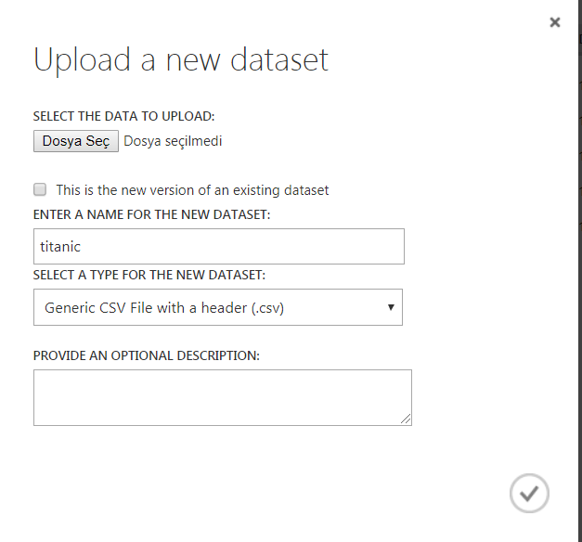Click the "PROVIDE AN OPTIONAL DESCRIPTION" label
Image resolution: width=582 pixels, height=542 pixels.
click(x=147, y=355)
